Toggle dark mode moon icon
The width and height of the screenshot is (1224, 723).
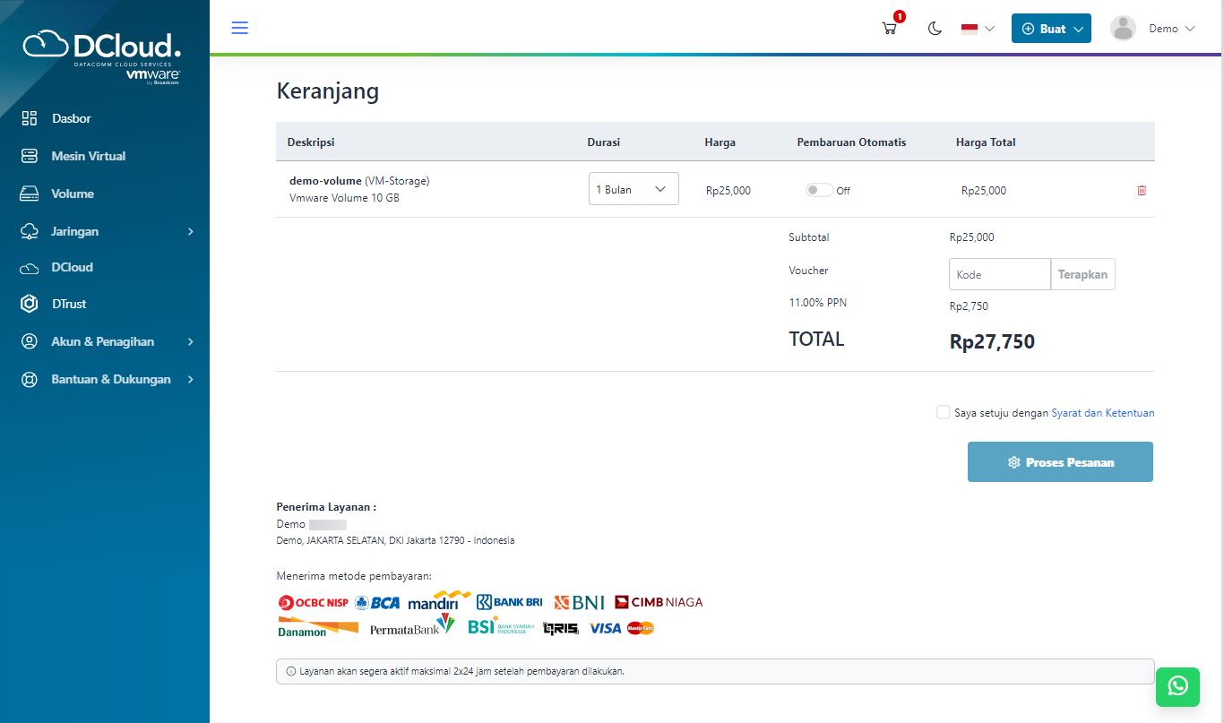point(935,29)
